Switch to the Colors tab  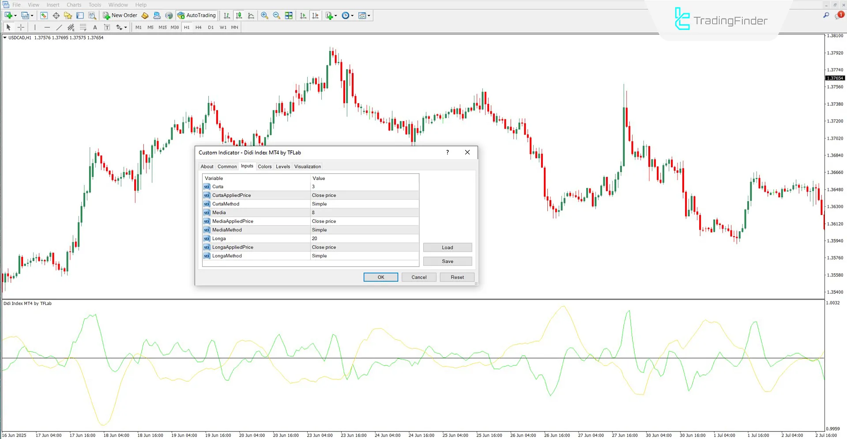(x=264, y=166)
